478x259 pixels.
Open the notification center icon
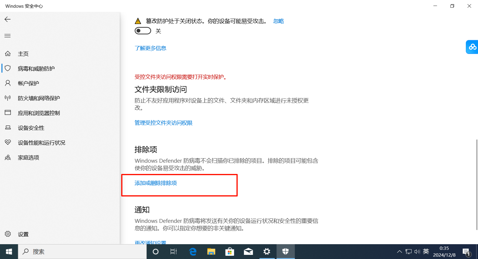[x=466, y=252]
